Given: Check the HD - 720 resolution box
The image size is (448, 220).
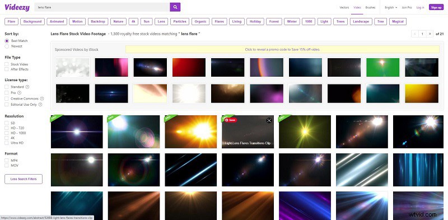Looking at the screenshot, I should point(7,128).
